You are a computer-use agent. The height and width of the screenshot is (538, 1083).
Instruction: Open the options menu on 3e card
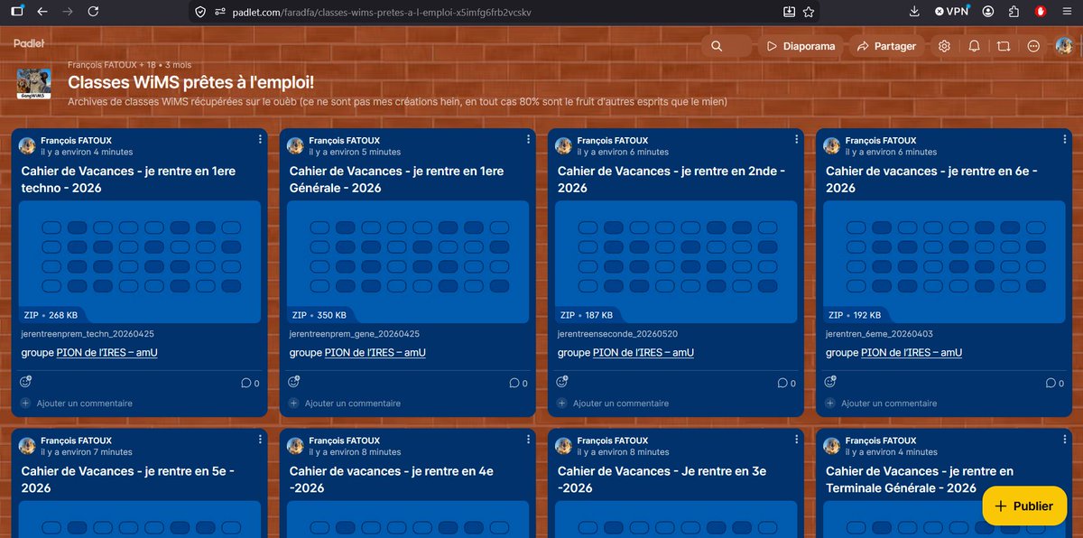click(x=797, y=441)
